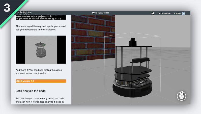Click the help question mark icon

[183, 13]
